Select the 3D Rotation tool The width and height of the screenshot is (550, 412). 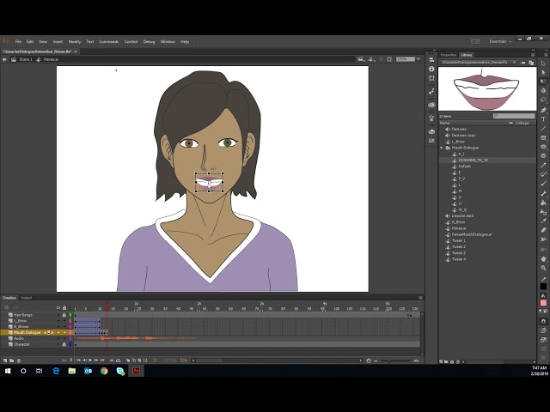(543, 90)
